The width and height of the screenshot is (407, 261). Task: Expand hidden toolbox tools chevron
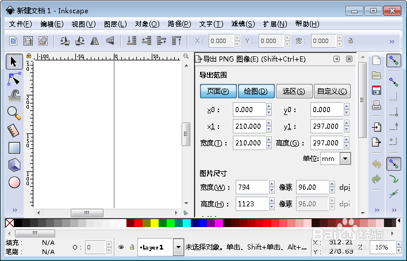coord(14,210)
